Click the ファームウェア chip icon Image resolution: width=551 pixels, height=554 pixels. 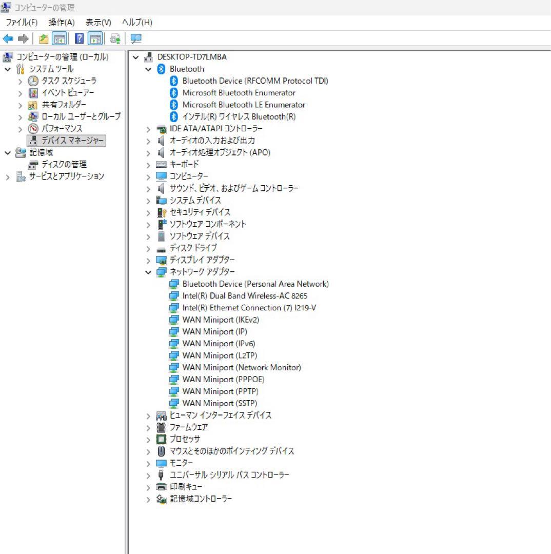click(x=161, y=427)
